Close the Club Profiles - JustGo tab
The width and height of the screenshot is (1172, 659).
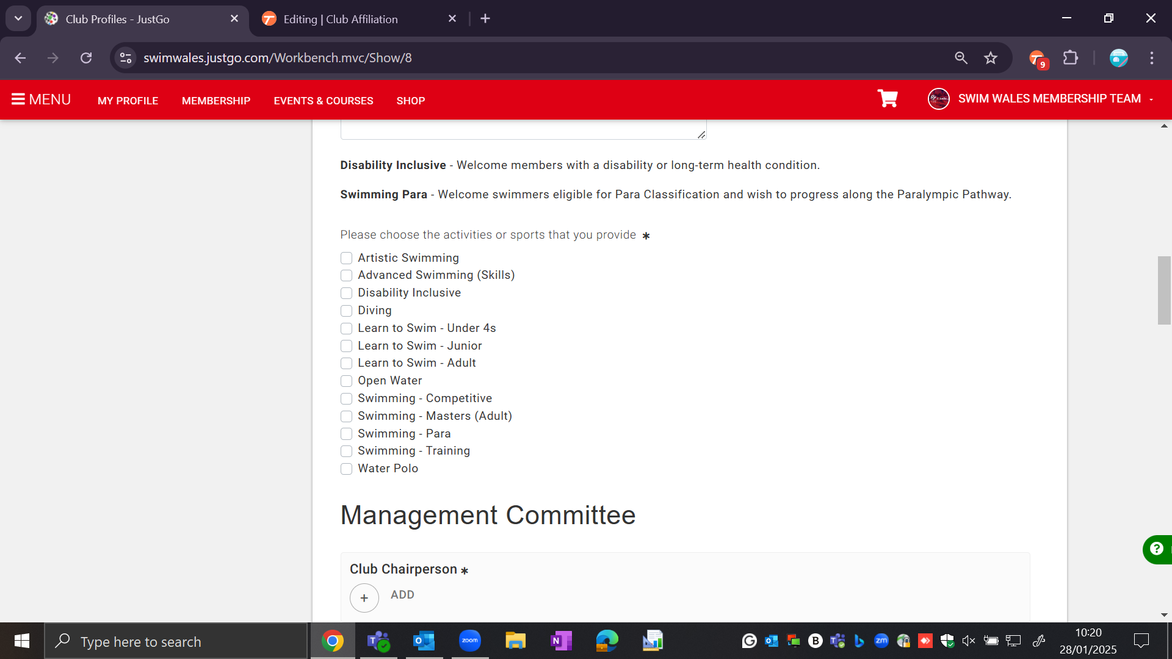234,19
